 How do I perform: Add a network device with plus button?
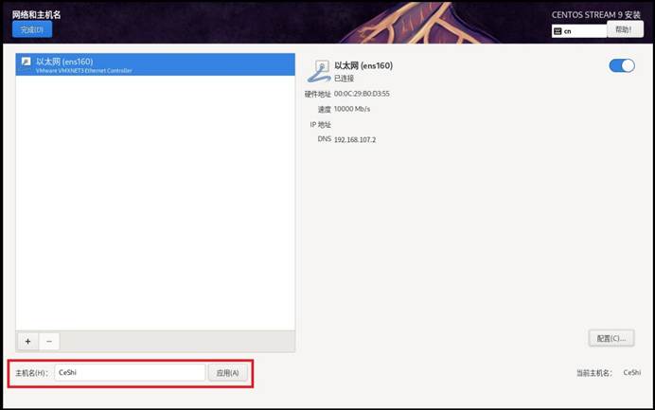coord(27,342)
